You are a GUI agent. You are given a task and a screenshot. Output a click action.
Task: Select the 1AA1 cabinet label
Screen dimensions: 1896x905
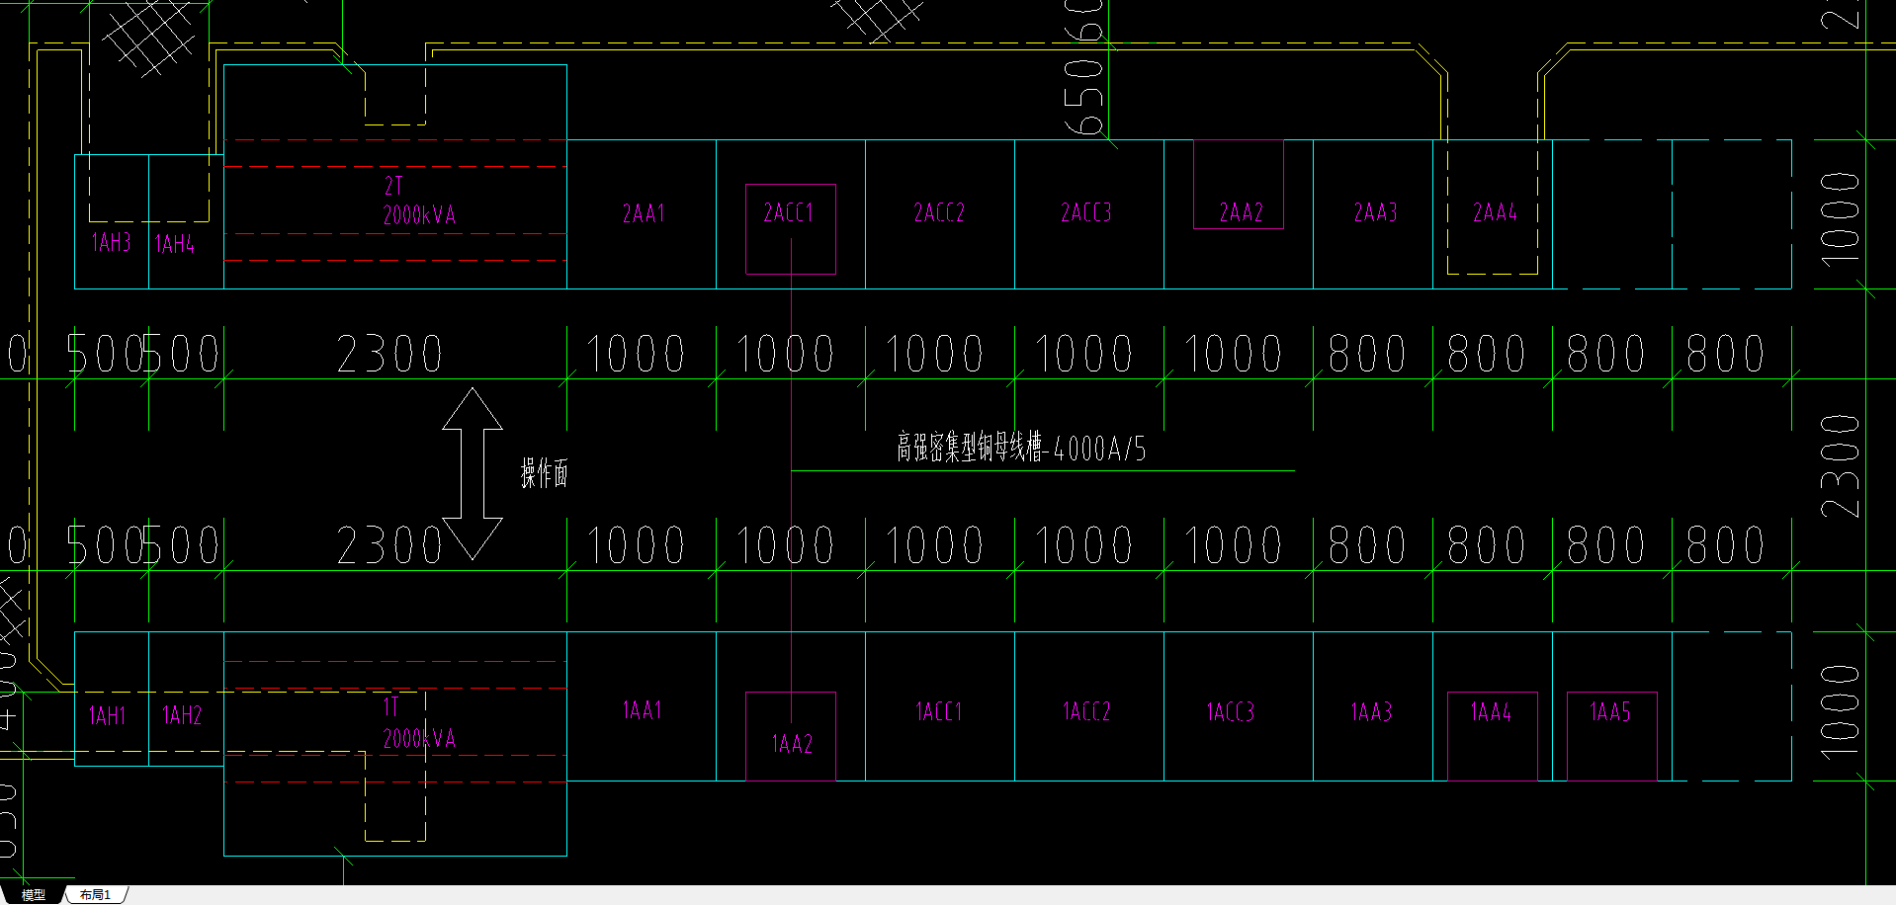[643, 710]
